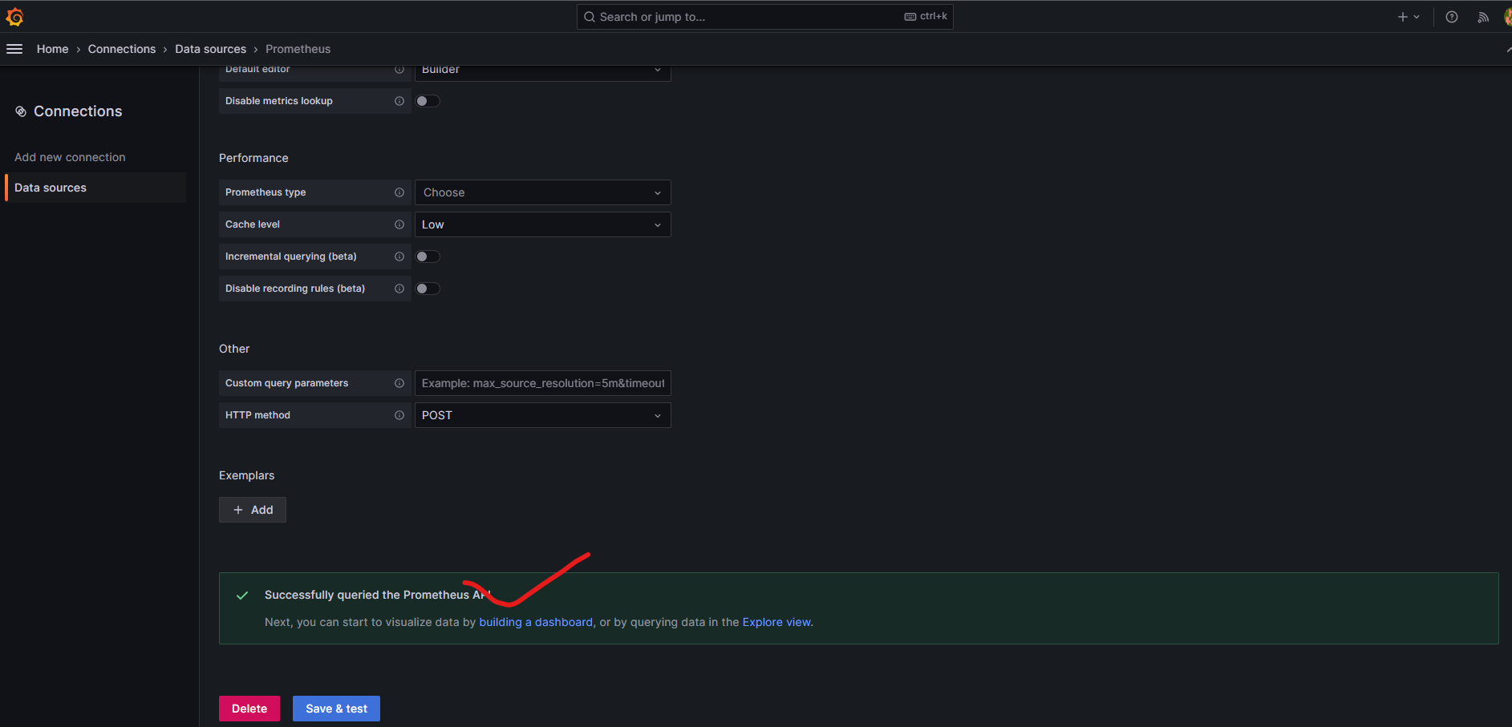The height and width of the screenshot is (727, 1512).
Task: Click the info icon for Disable recording rules
Action: pos(399,289)
